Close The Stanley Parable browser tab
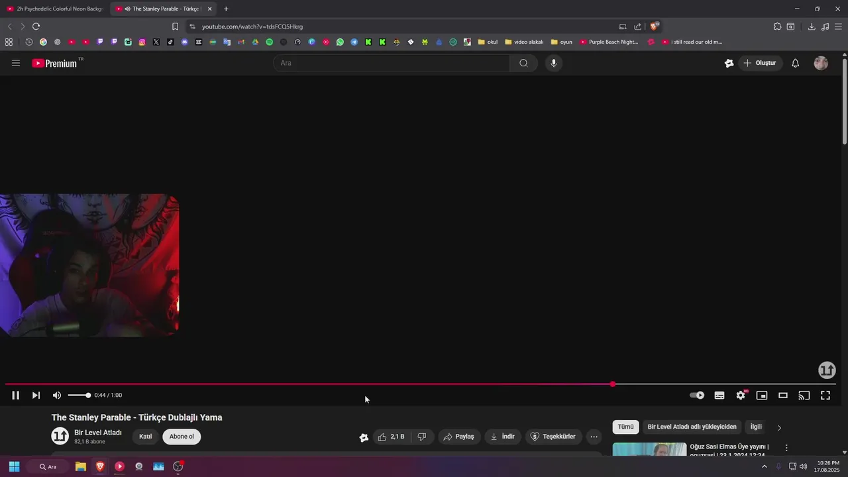The height and width of the screenshot is (477, 848). tap(210, 9)
